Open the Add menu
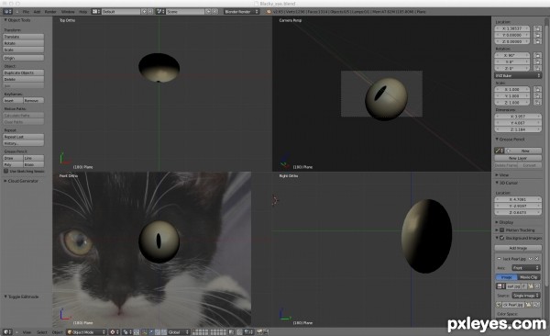The image size is (550, 336). 37,12
